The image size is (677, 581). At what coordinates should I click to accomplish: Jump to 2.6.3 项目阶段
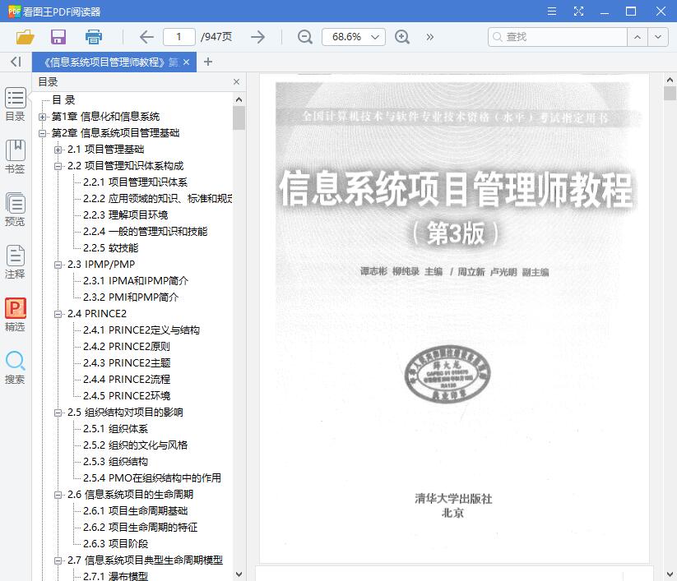point(115,543)
